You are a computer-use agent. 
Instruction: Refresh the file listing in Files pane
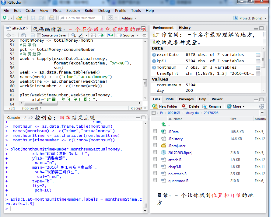pos(261,106)
